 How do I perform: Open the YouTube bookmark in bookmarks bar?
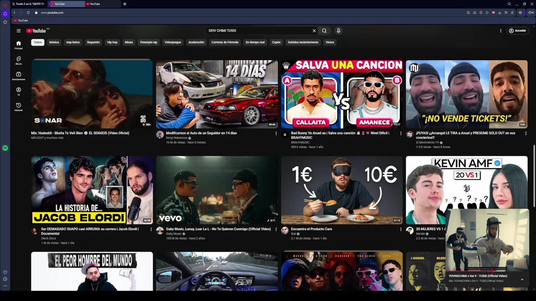click(21, 20)
